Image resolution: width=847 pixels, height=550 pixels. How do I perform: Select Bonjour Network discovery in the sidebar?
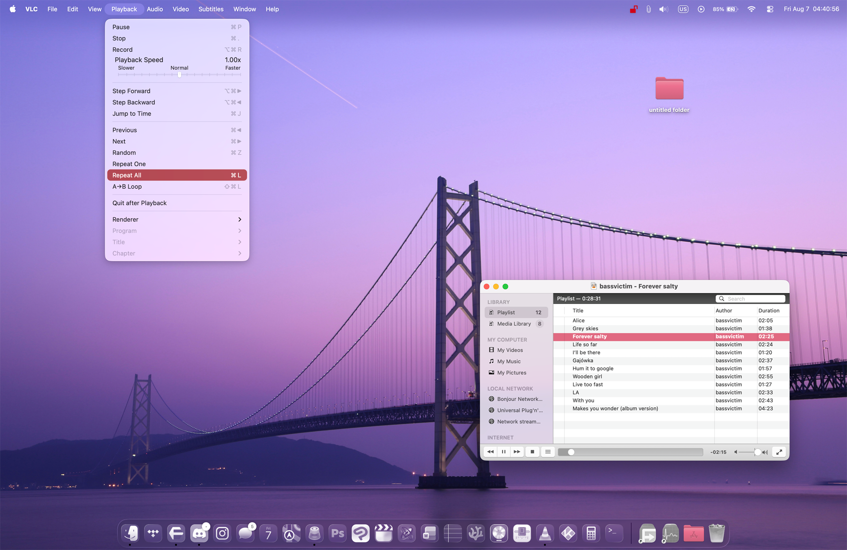pyautogui.click(x=516, y=399)
